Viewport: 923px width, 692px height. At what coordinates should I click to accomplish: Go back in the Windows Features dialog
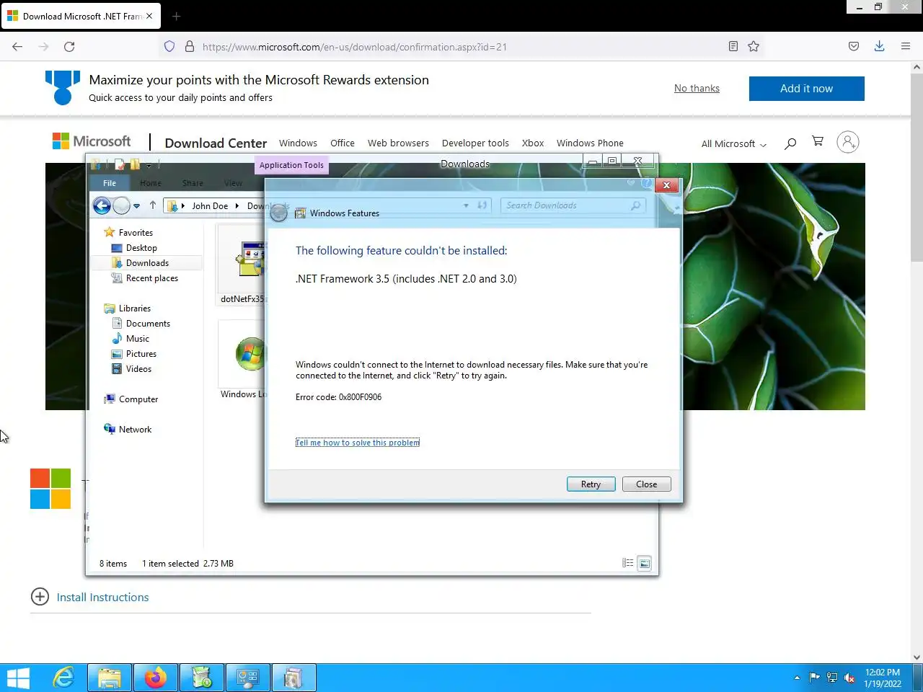[x=278, y=213]
